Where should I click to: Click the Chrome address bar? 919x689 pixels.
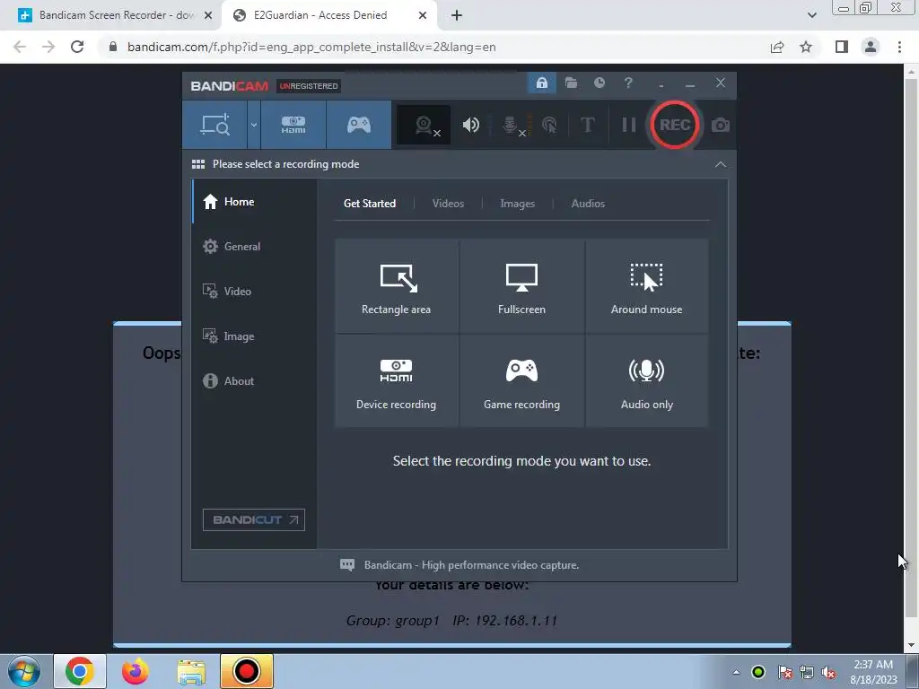[x=433, y=47]
